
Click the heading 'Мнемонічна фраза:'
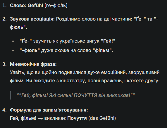33,64
